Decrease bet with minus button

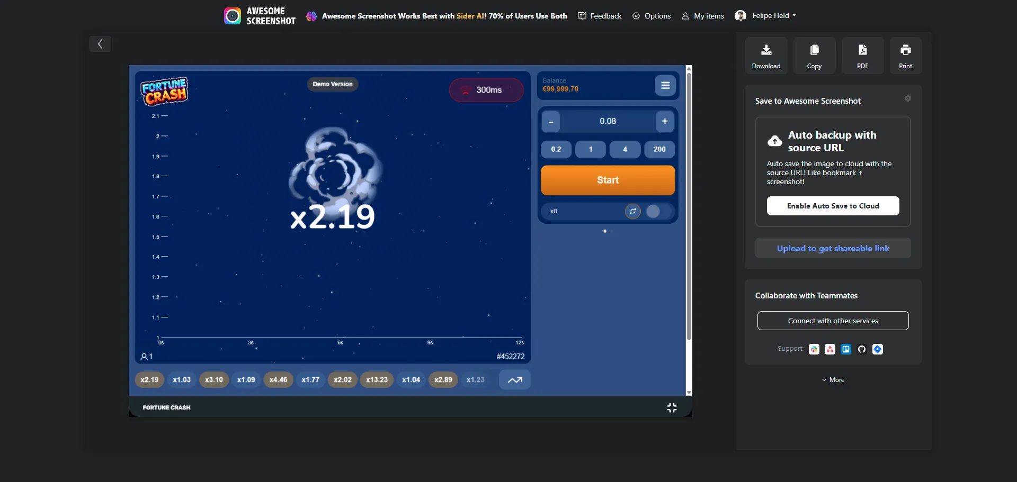click(x=550, y=122)
